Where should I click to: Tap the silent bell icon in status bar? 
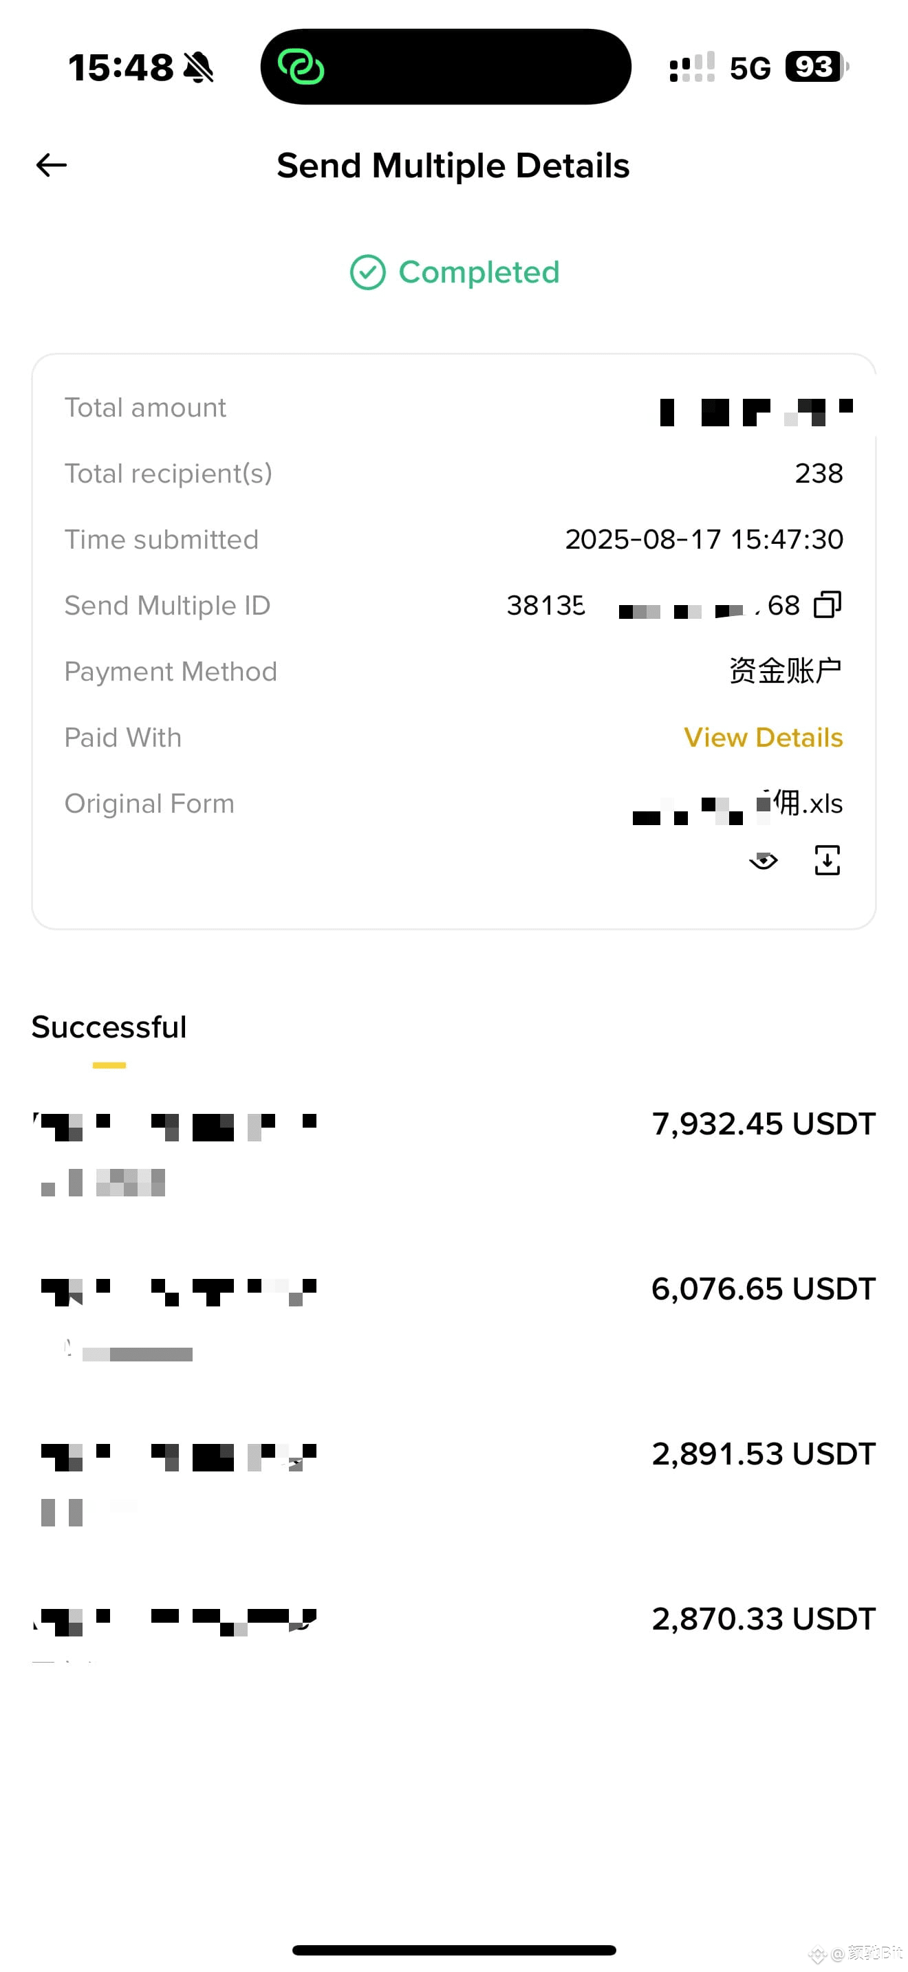pos(199,67)
